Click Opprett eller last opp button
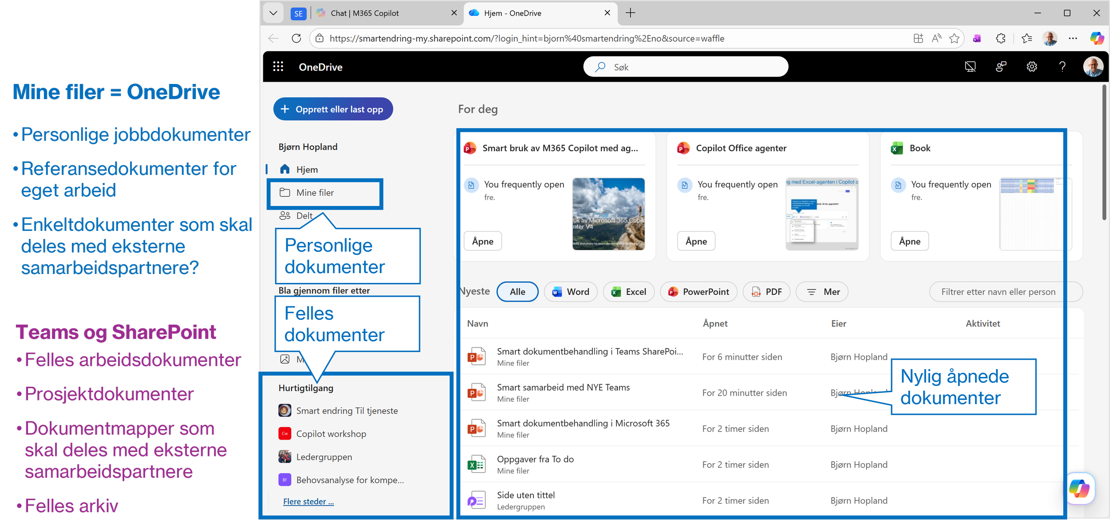 [x=333, y=109]
